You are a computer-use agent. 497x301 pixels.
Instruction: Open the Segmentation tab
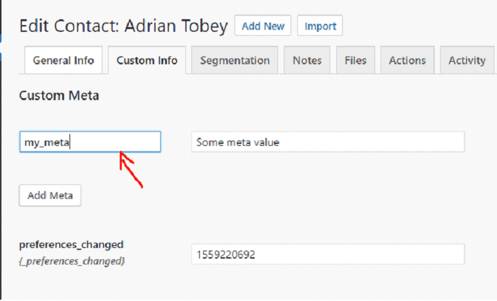[234, 60]
